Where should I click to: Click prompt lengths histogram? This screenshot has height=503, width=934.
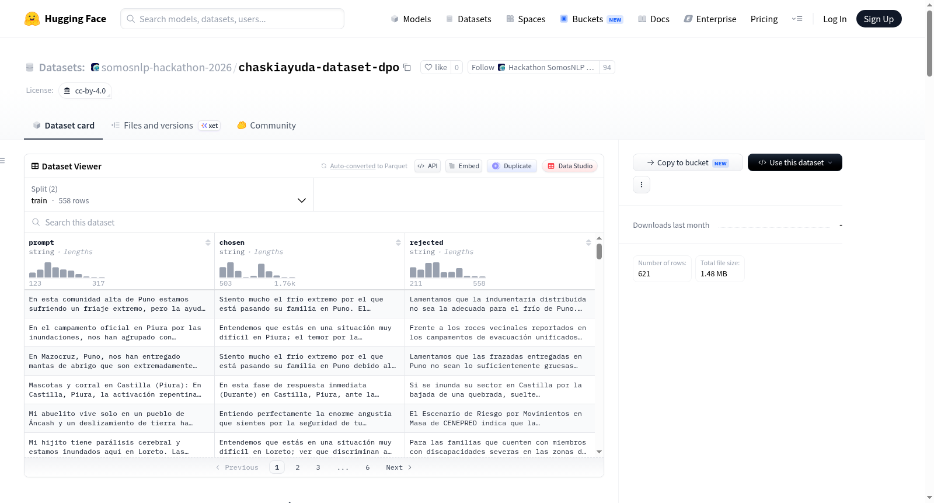coord(67,270)
